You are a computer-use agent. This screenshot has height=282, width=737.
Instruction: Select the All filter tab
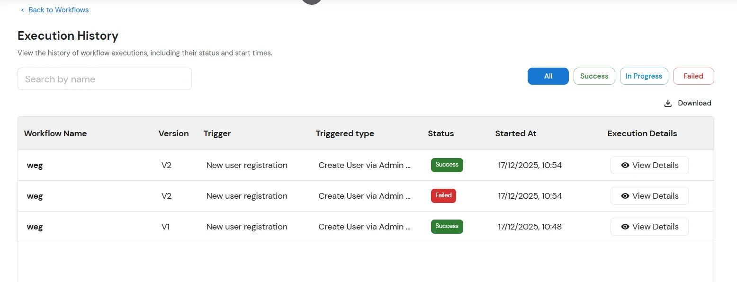point(548,76)
